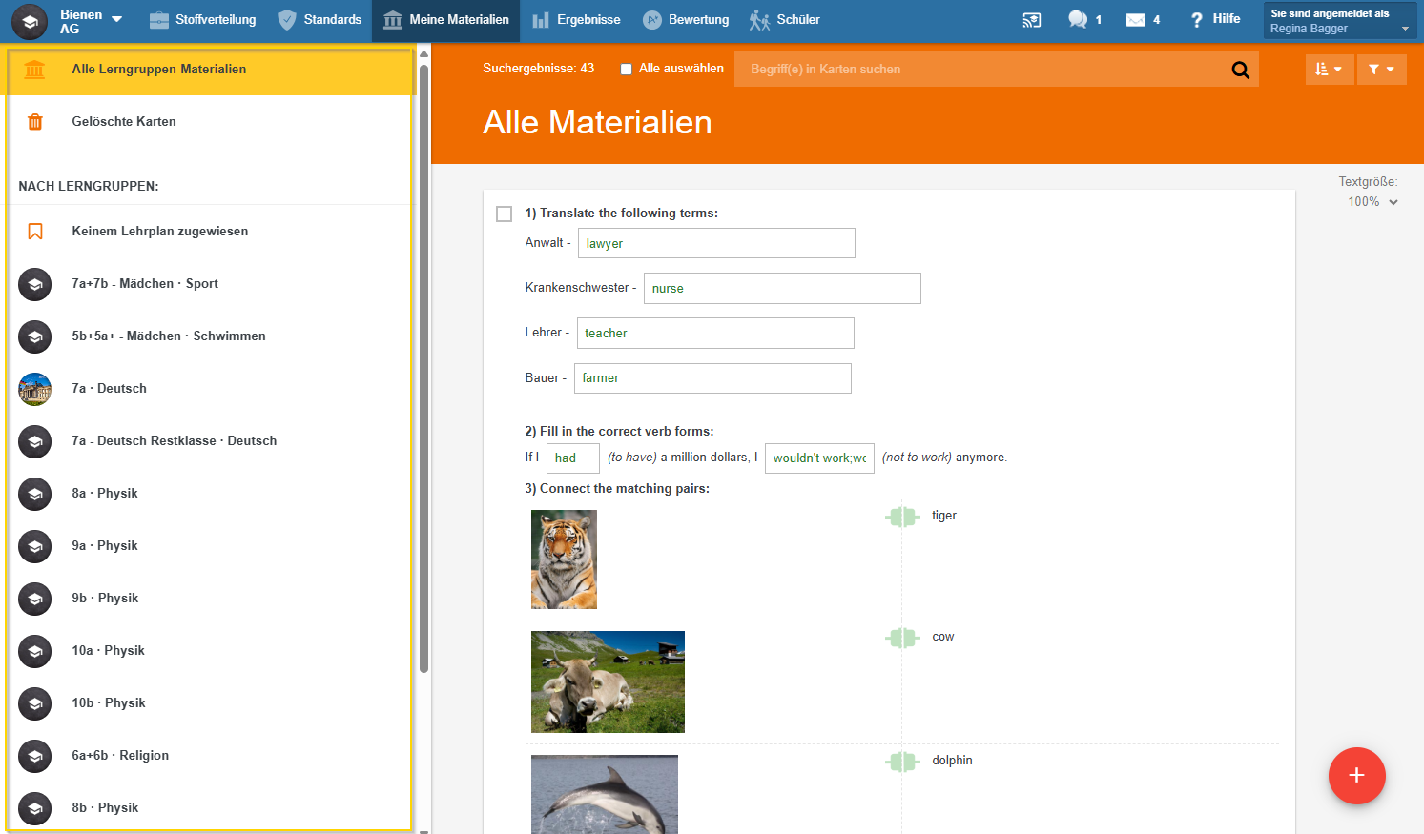The height and width of the screenshot is (834, 1424).
Task: Click the 8a · Physik list row
Action: [210, 494]
